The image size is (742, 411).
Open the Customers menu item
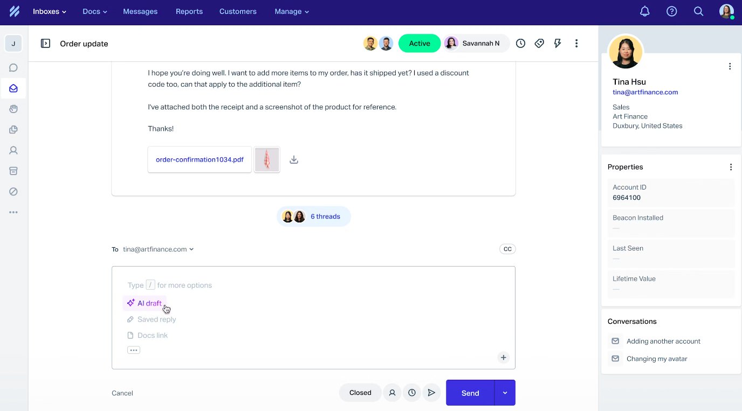238,11
